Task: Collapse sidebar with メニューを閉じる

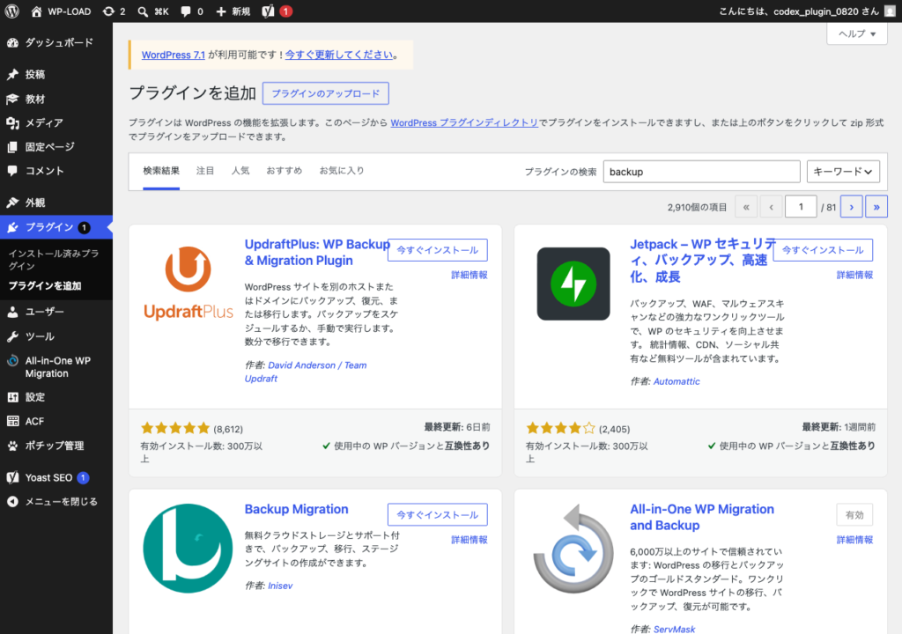Action: click(56, 502)
